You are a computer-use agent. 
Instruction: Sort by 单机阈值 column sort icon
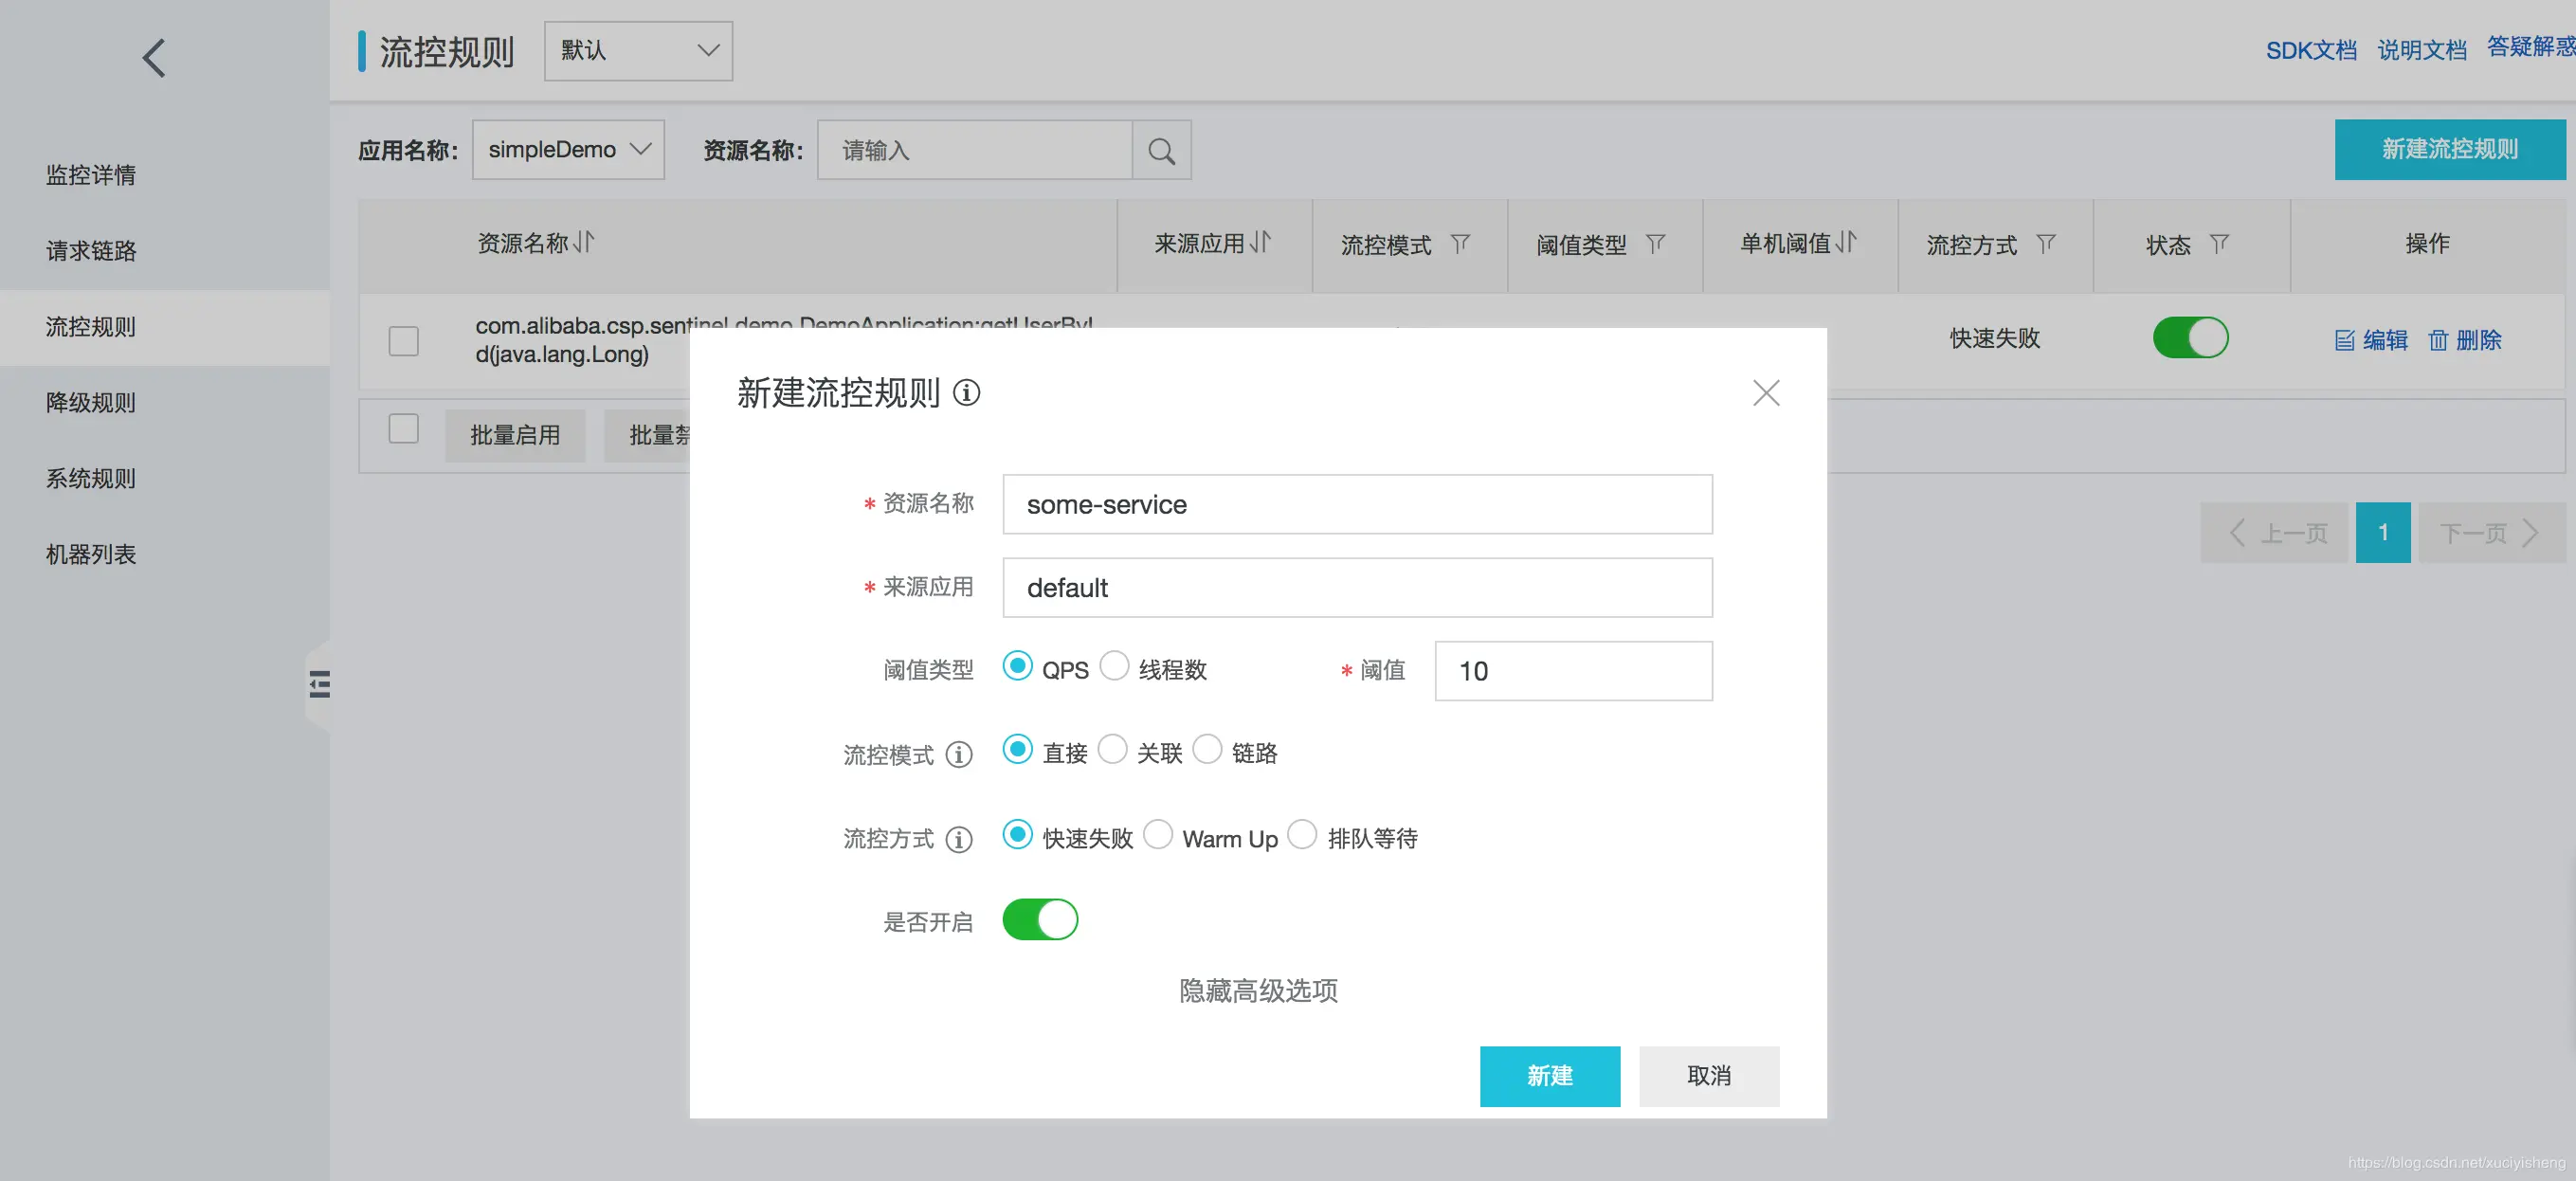[1846, 243]
